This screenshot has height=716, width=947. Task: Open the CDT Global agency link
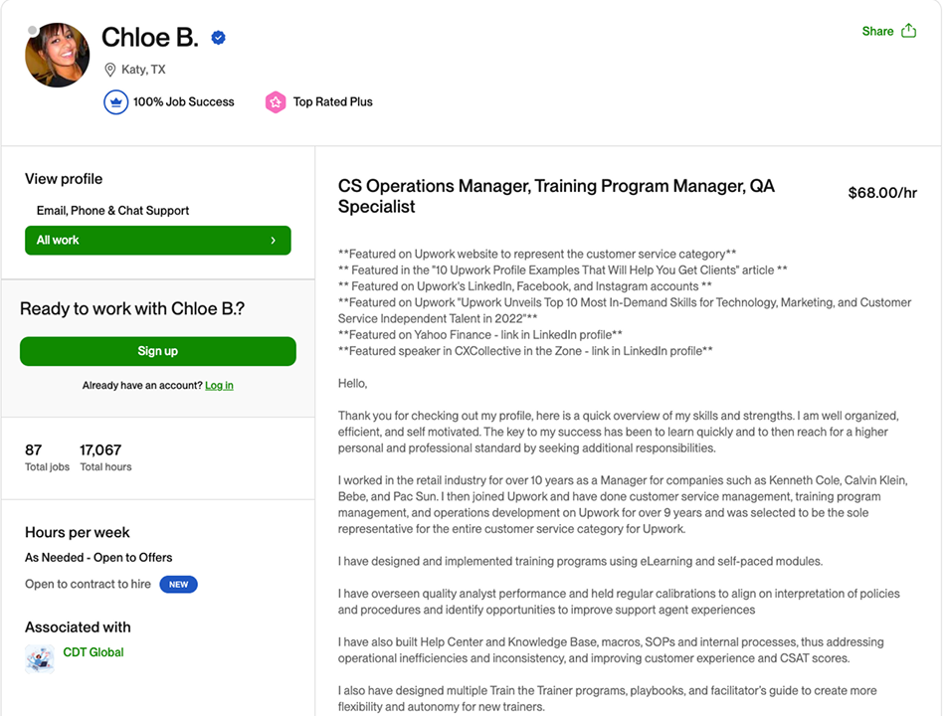[94, 652]
